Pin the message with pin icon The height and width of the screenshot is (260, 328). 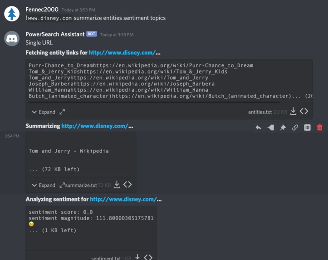pos(283,128)
